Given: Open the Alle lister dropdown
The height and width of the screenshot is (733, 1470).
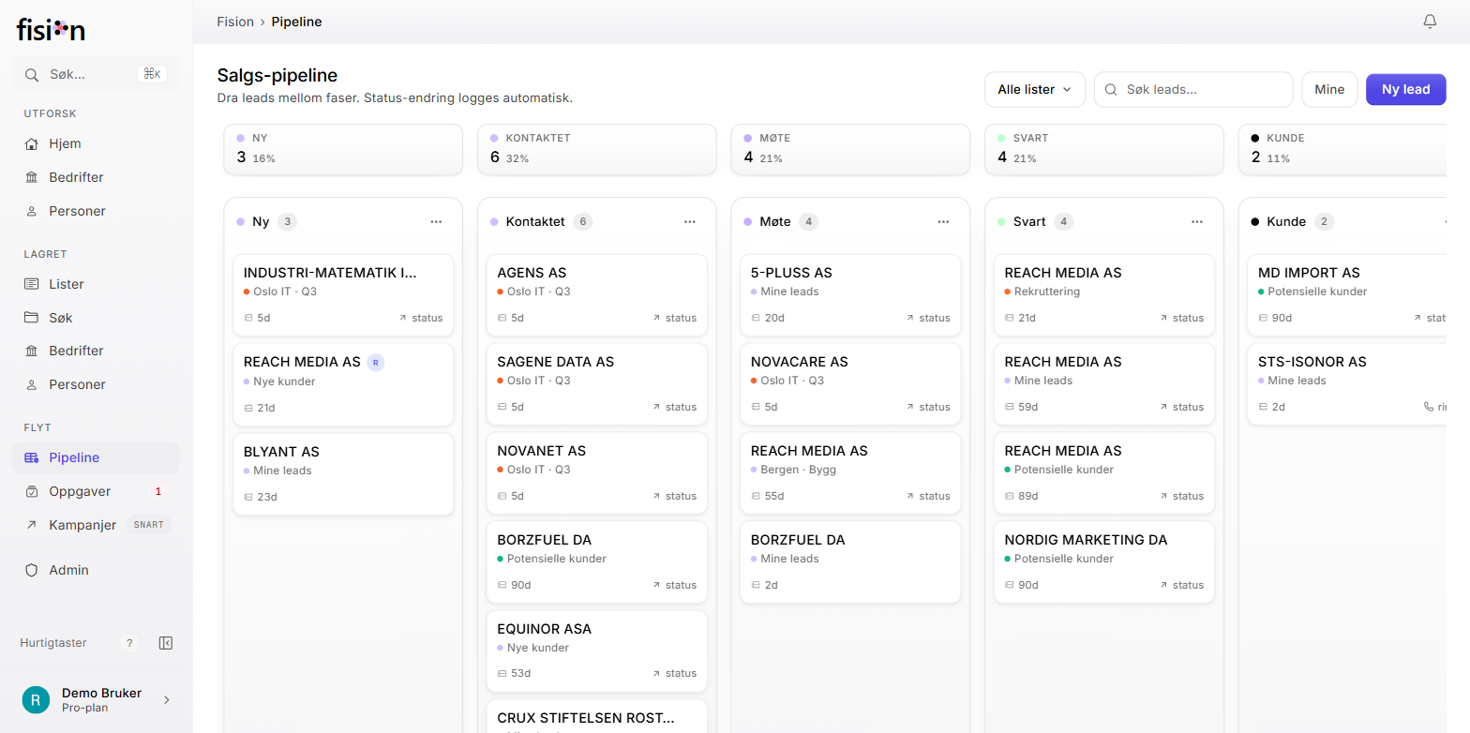Looking at the screenshot, I should (x=1035, y=89).
